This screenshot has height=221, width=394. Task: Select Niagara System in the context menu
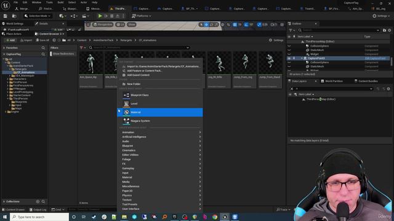[160, 121]
